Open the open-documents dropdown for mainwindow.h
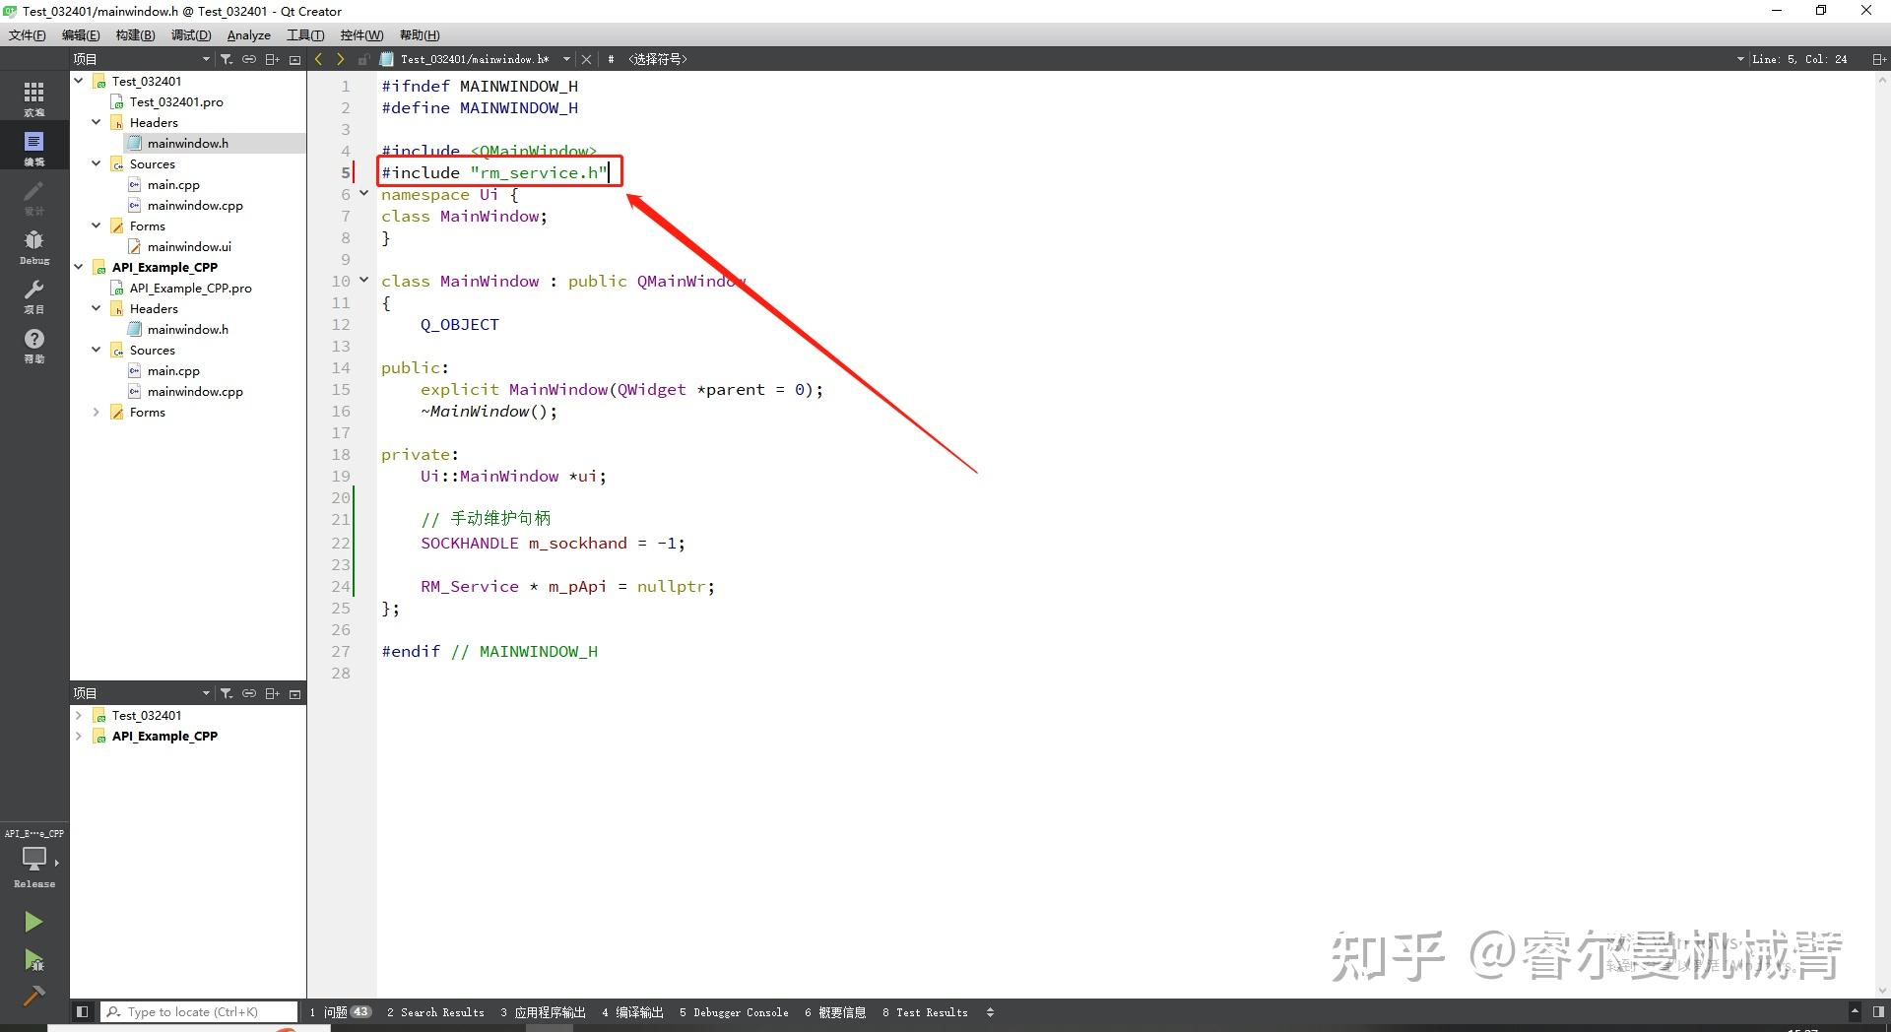This screenshot has height=1032, width=1891. coord(566,59)
